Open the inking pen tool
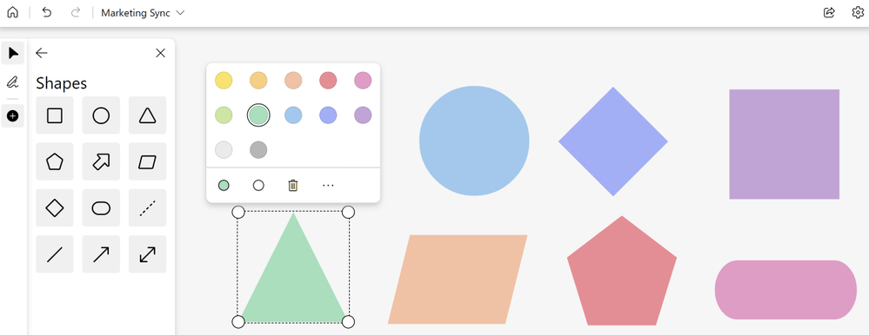The image size is (869, 335). [x=12, y=82]
